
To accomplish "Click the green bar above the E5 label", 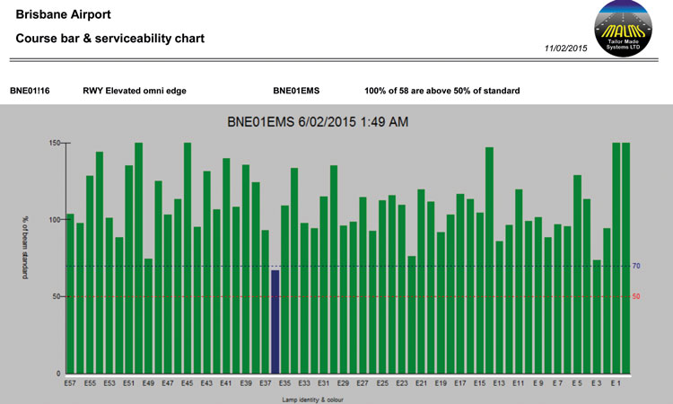I will point(577,275).
